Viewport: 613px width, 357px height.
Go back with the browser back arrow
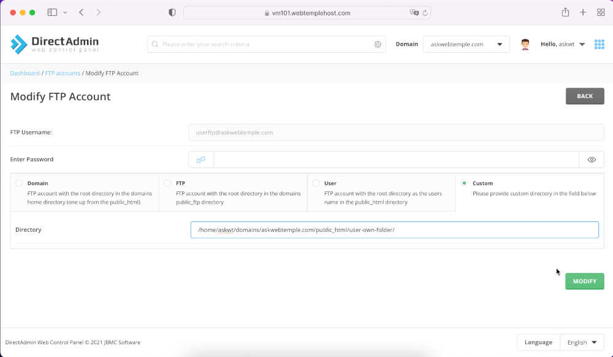coord(82,12)
